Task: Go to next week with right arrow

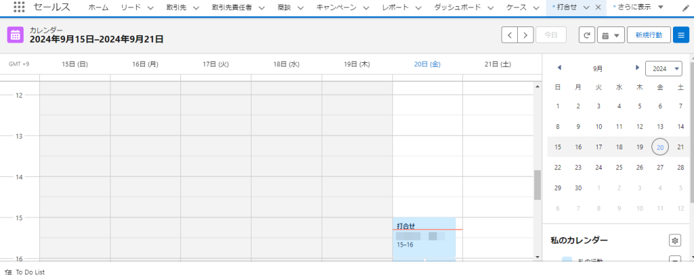Action: click(525, 35)
